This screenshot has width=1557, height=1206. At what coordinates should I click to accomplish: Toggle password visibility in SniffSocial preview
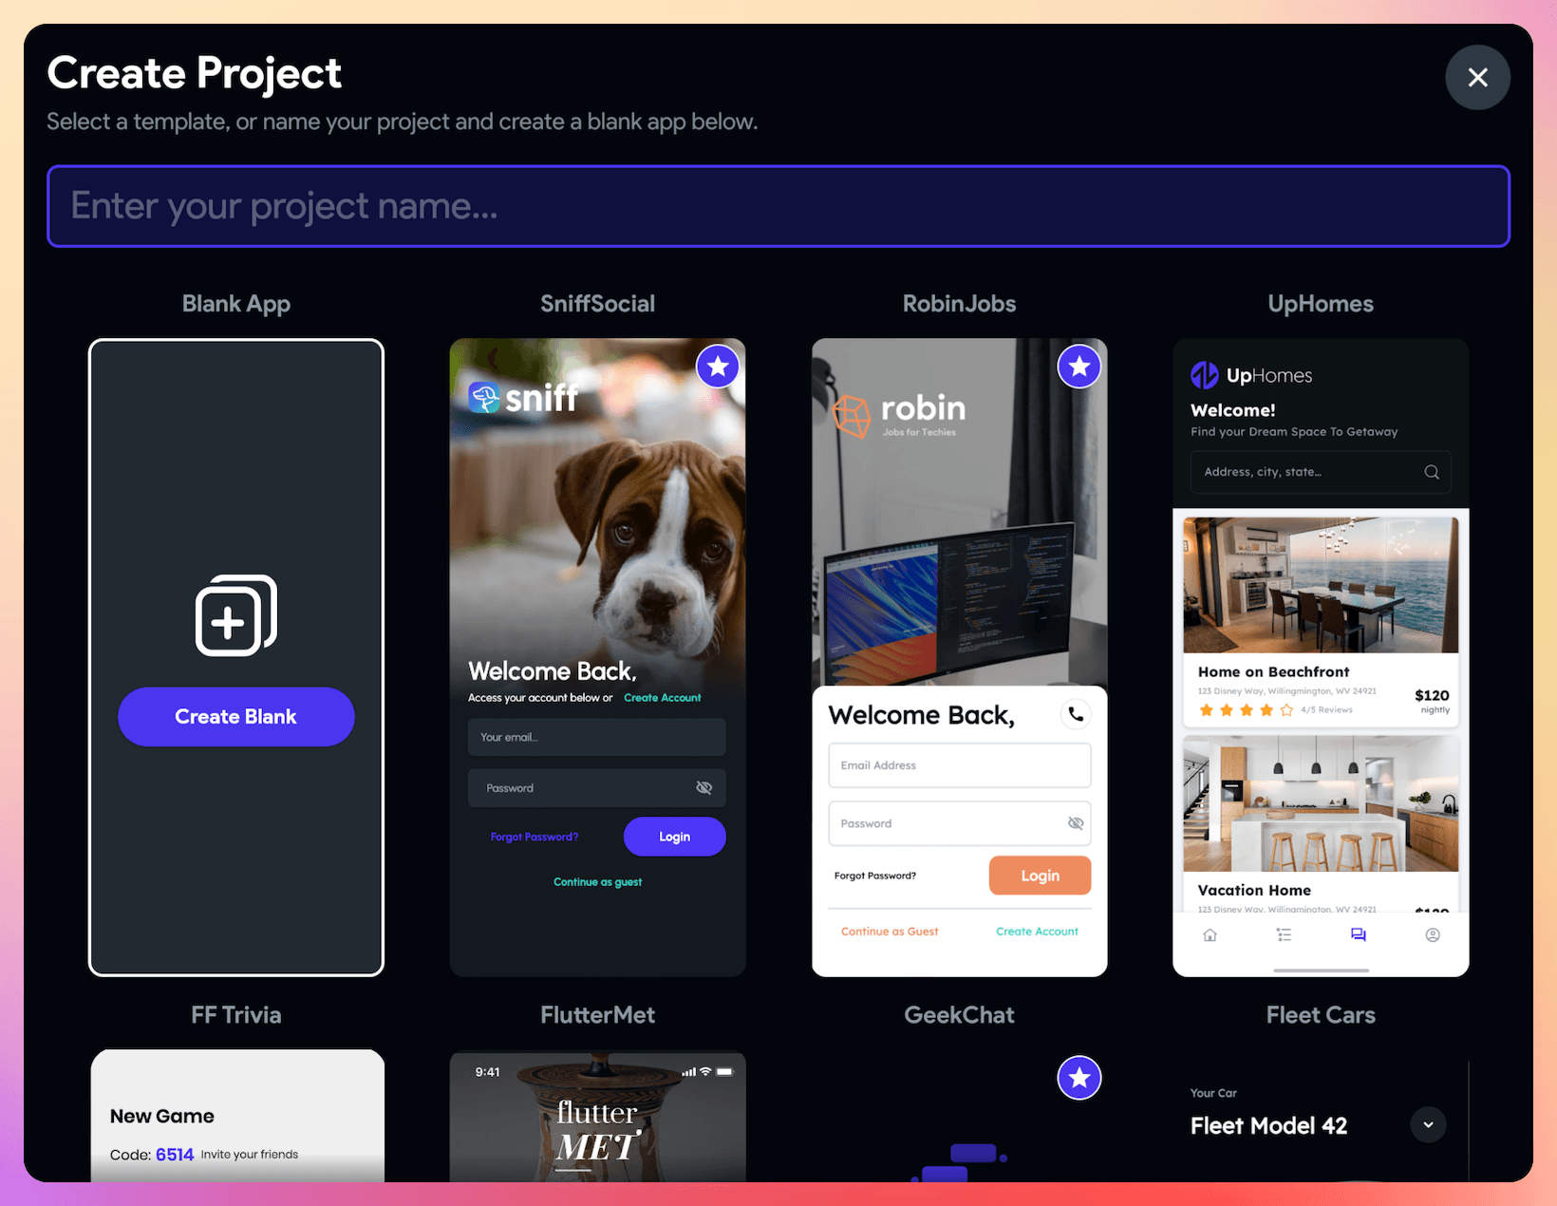[703, 788]
